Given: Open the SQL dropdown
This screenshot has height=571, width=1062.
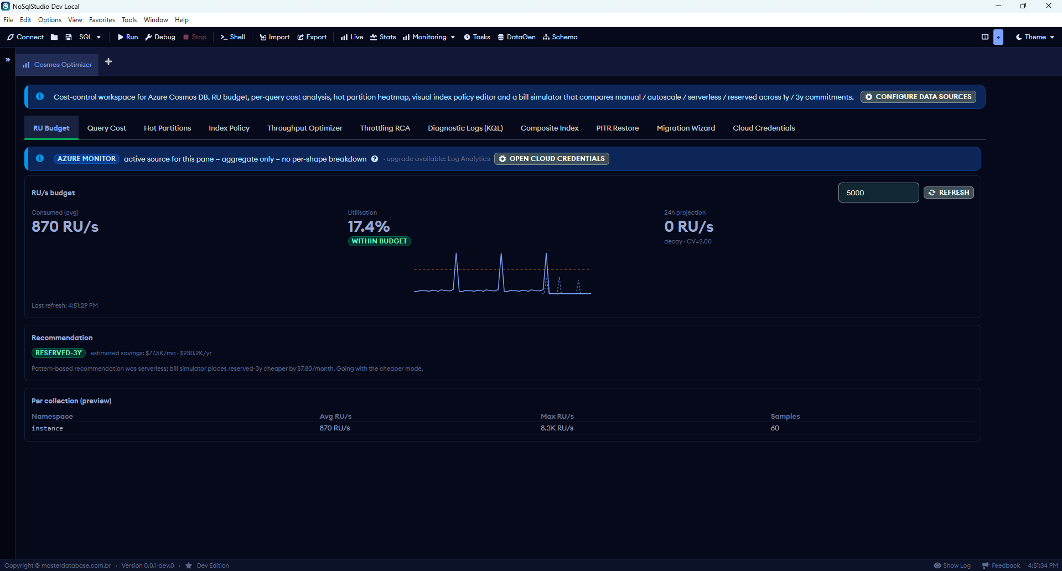Looking at the screenshot, I should coord(90,37).
